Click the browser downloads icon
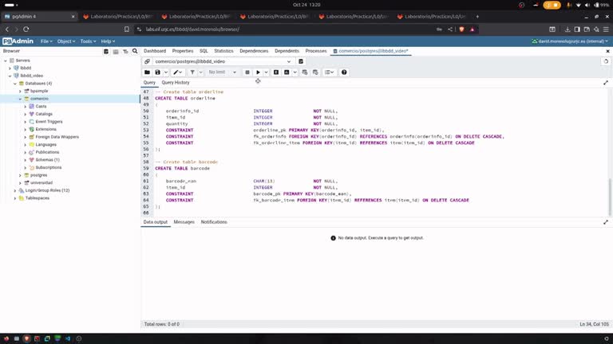The image size is (613, 344). click(568, 29)
